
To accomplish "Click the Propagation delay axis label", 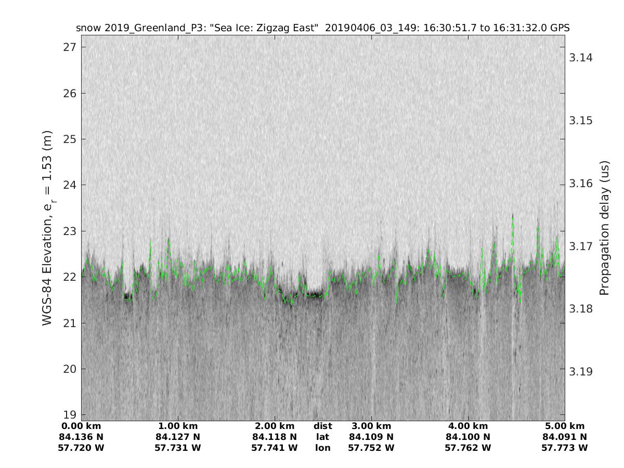I will pyautogui.click(x=604, y=228).
